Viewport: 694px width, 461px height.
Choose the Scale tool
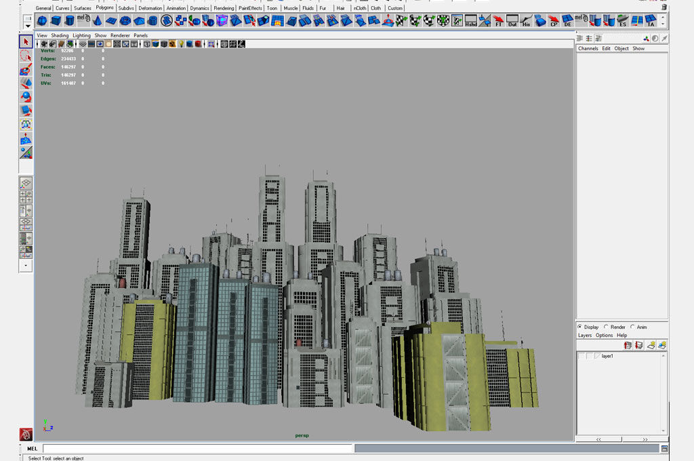pyautogui.click(x=26, y=111)
